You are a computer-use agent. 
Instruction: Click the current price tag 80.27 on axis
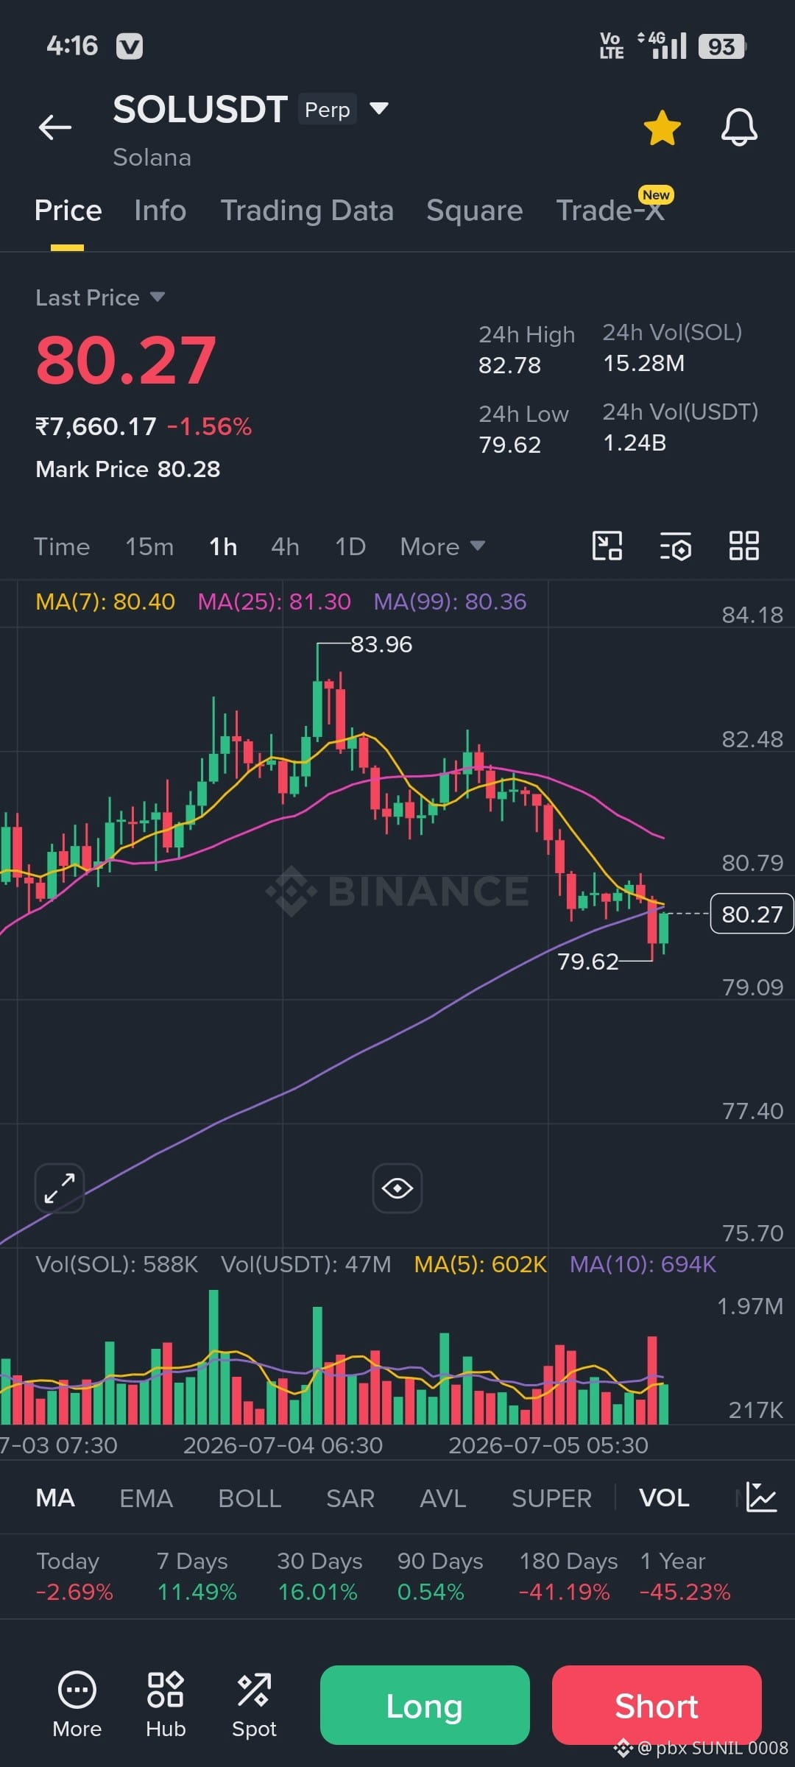tap(752, 914)
